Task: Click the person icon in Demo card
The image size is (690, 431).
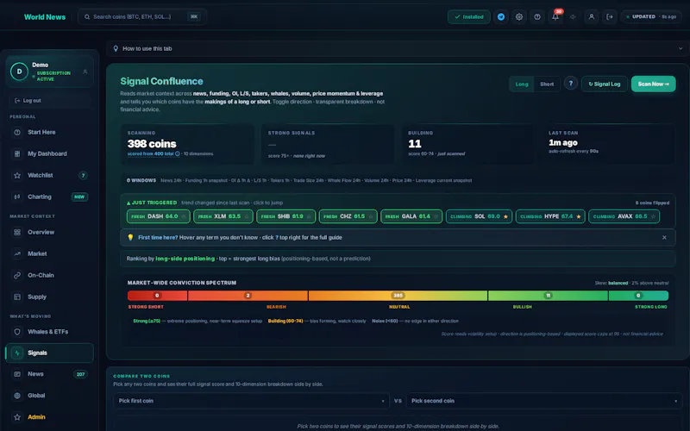Action: coord(85,72)
